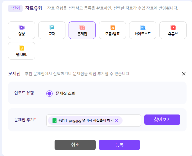Click the 화이트보드 card label text

click(143, 34)
